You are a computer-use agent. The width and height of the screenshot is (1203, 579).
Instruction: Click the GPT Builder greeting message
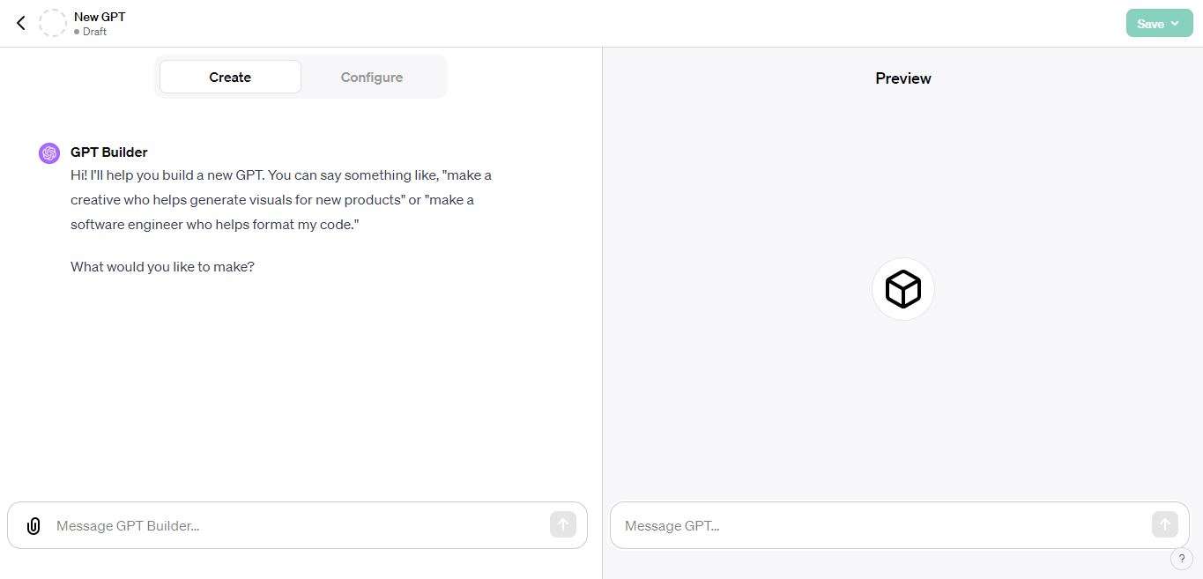[280, 199]
